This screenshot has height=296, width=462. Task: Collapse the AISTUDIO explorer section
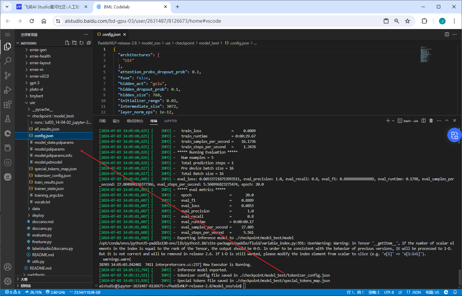tap(18, 43)
